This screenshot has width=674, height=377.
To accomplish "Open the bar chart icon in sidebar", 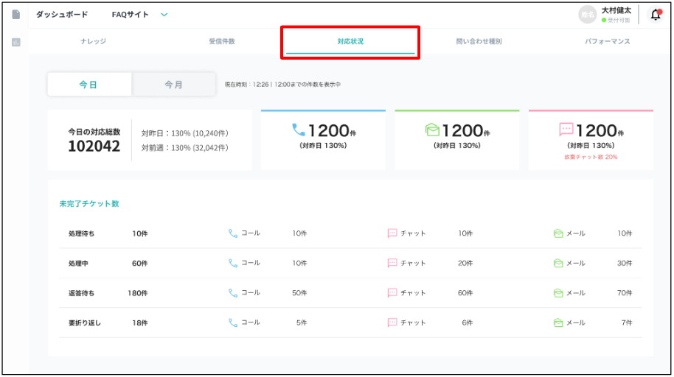I will pos(15,43).
